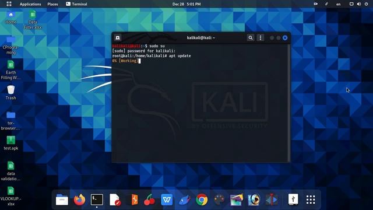Click the 'kalikali@kali: ~' window title
Viewport: 373px width, 210px height.
(x=200, y=37)
